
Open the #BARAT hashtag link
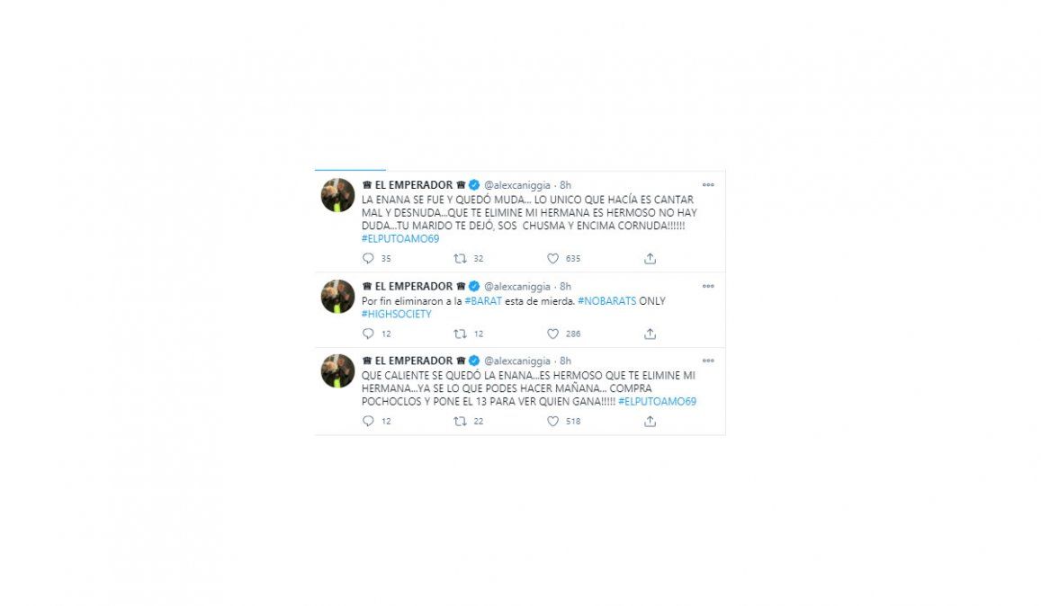pyautogui.click(x=483, y=300)
